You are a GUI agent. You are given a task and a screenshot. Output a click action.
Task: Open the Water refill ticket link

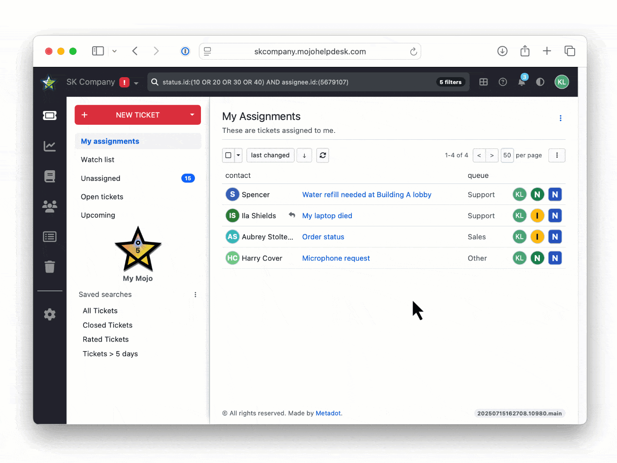[x=366, y=194]
